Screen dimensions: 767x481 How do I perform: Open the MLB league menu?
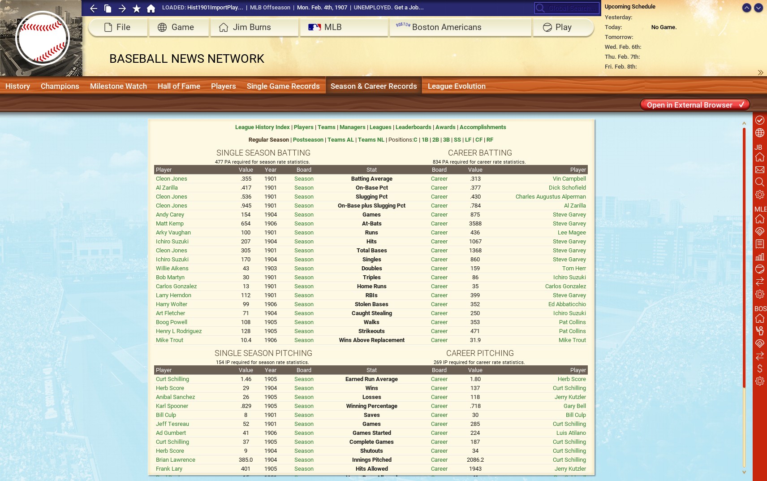[344, 27]
